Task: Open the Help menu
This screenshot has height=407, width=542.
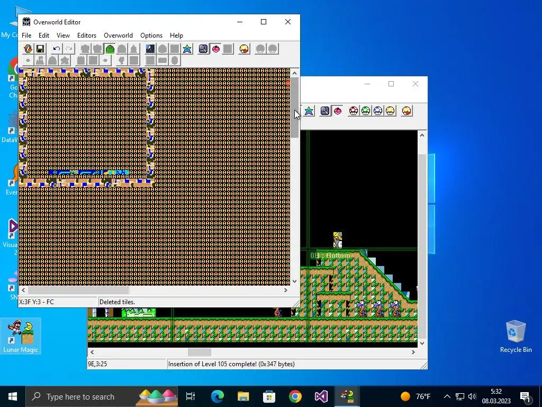Action: [x=176, y=36]
